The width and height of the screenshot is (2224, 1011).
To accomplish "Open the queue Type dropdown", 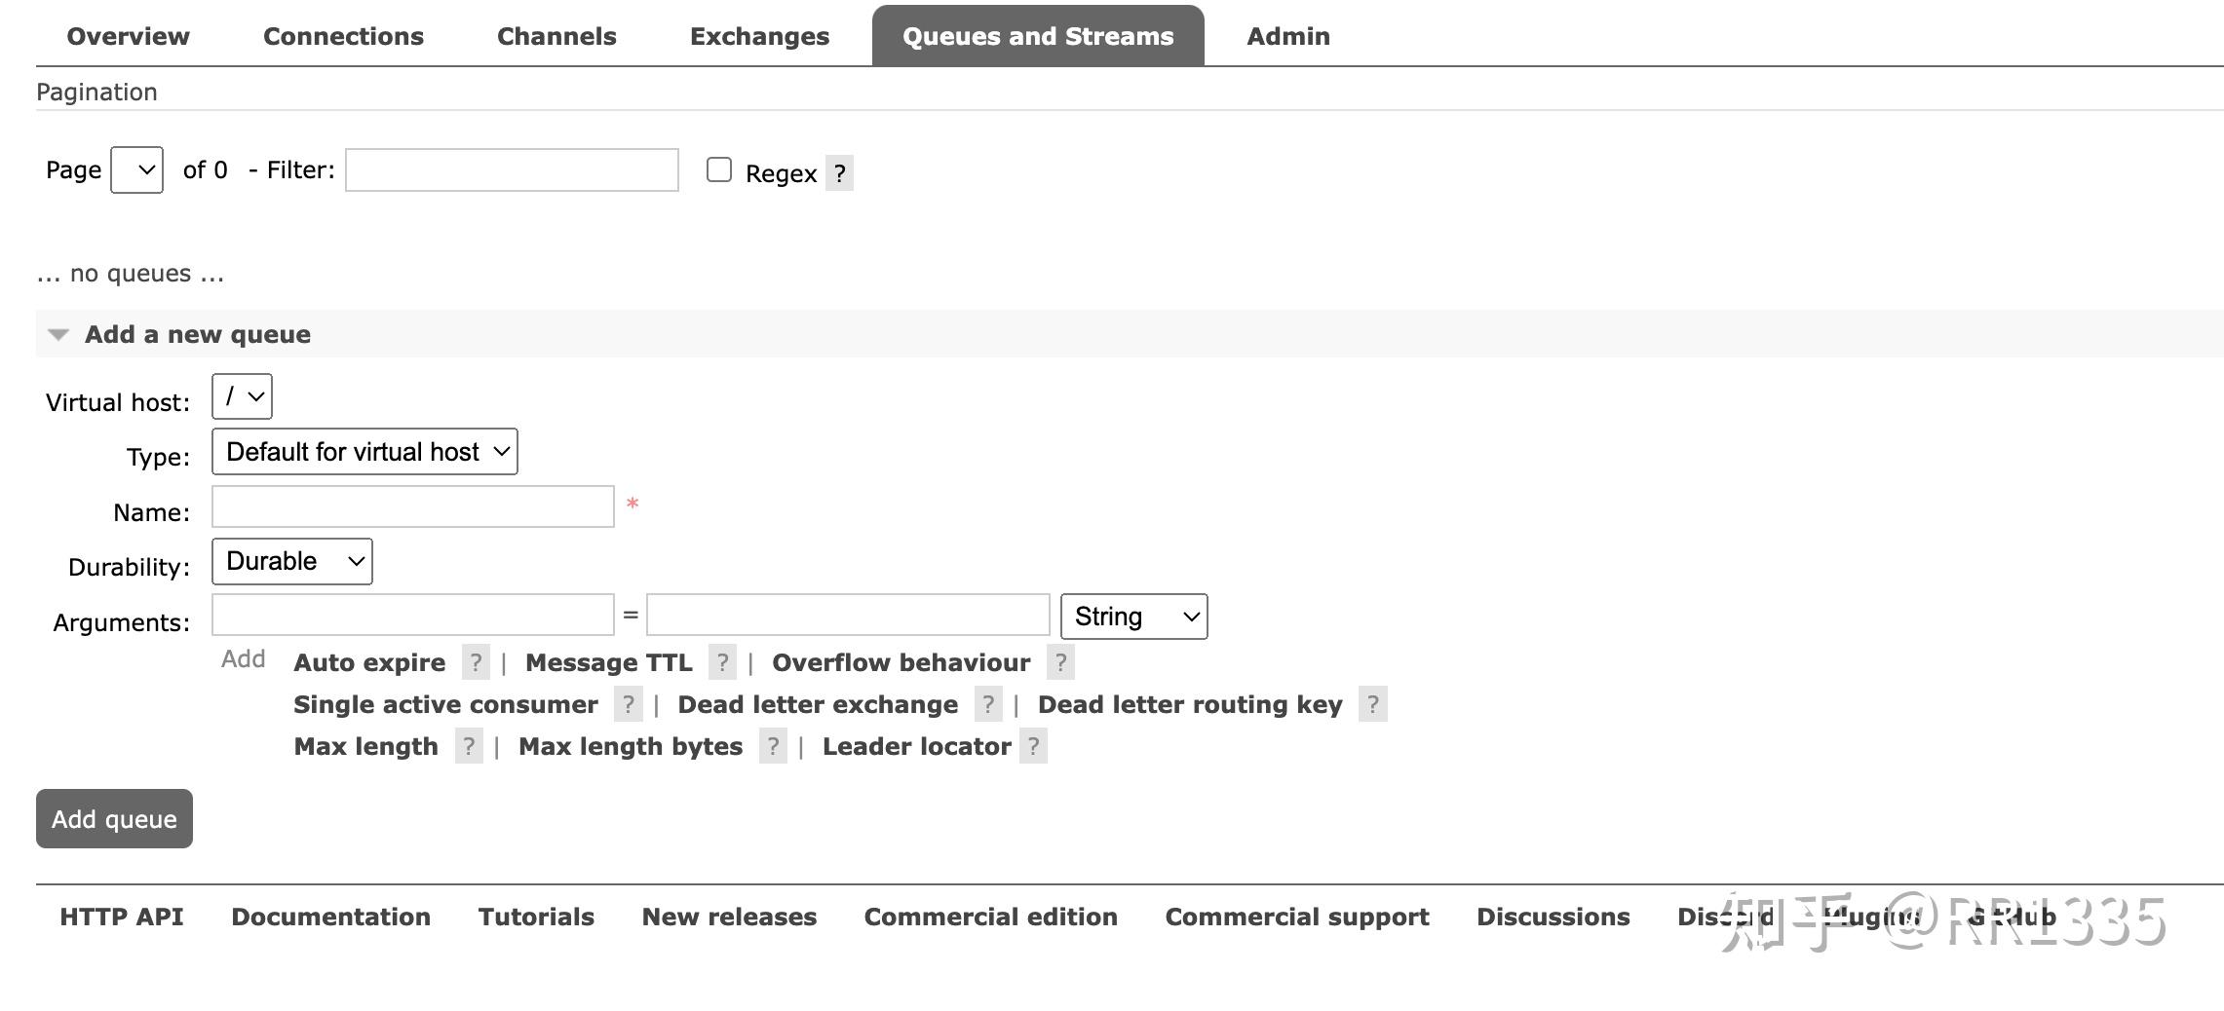I will 364,451.
